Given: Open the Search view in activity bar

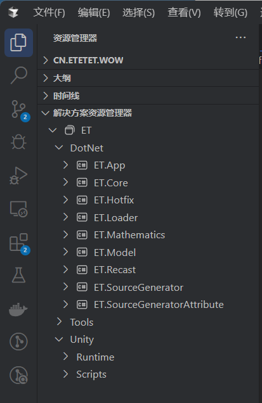Looking at the screenshot, I should click(18, 75).
